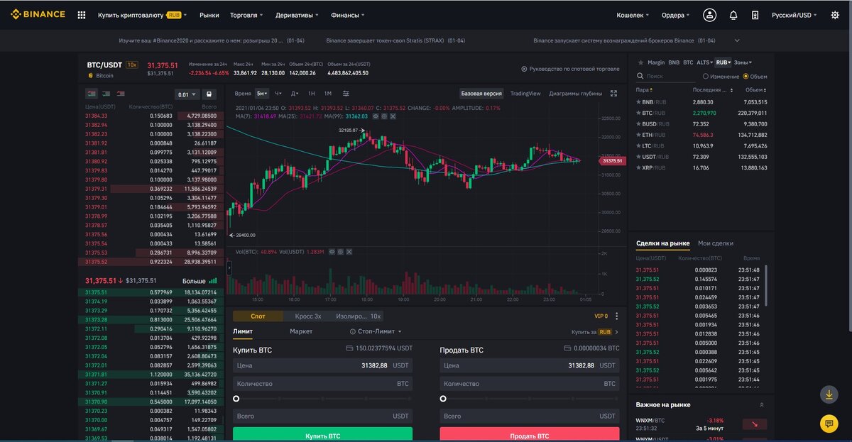852x442 pixels.
Task: Open the Торговля dropdown menu
Action: (x=246, y=15)
